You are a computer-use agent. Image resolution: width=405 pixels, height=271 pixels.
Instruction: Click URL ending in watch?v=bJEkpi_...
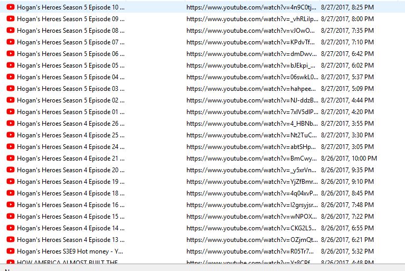coord(251,66)
